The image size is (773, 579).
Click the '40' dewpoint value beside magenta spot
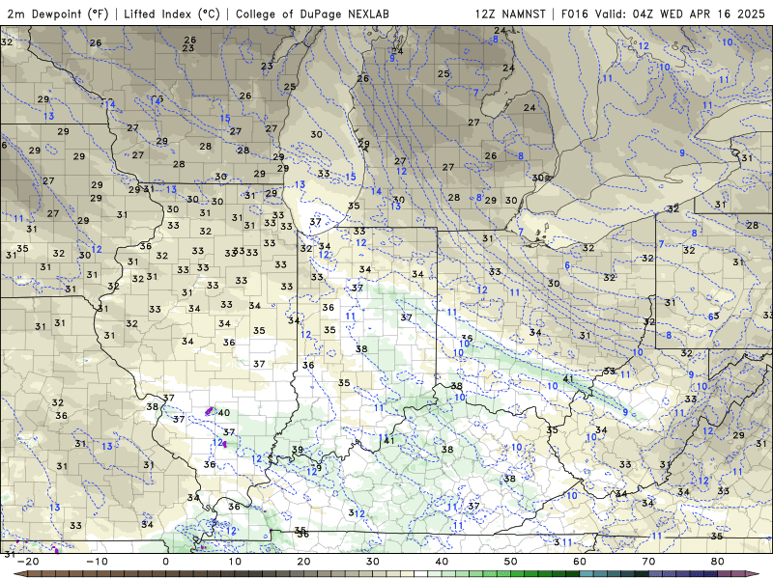(224, 413)
